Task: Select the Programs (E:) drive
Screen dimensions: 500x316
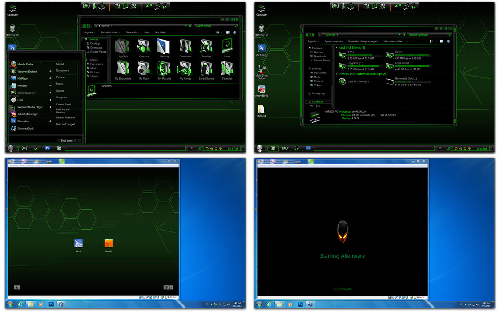Action: (360, 66)
